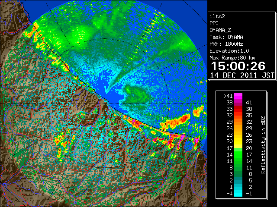Pick the cyan swatch at legend bottom

click(x=238, y=193)
